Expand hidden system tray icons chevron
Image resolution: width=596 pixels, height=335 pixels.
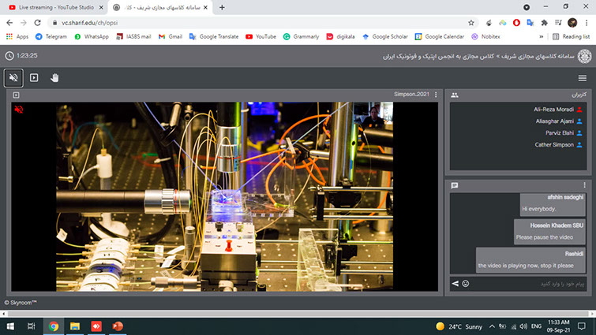click(492, 326)
